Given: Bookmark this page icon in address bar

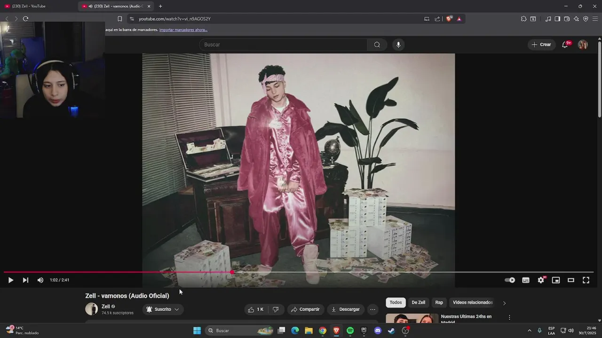Looking at the screenshot, I should click(x=119, y=19).
